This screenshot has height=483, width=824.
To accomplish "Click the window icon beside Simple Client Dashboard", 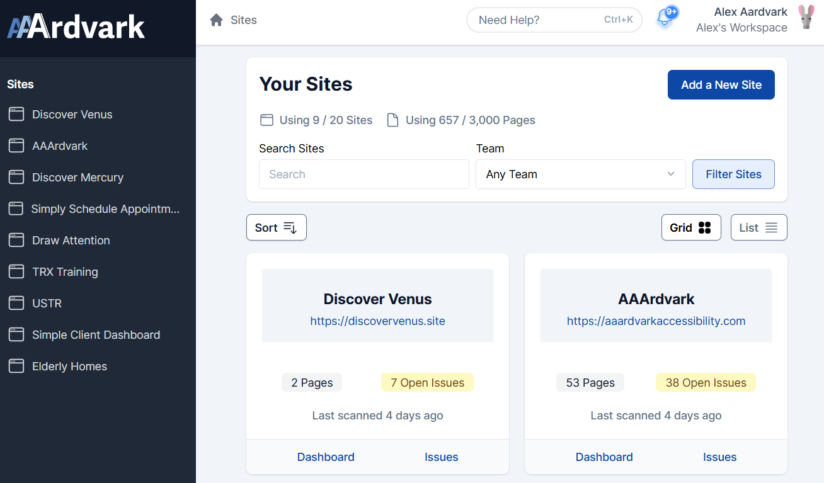I will 16,335.
